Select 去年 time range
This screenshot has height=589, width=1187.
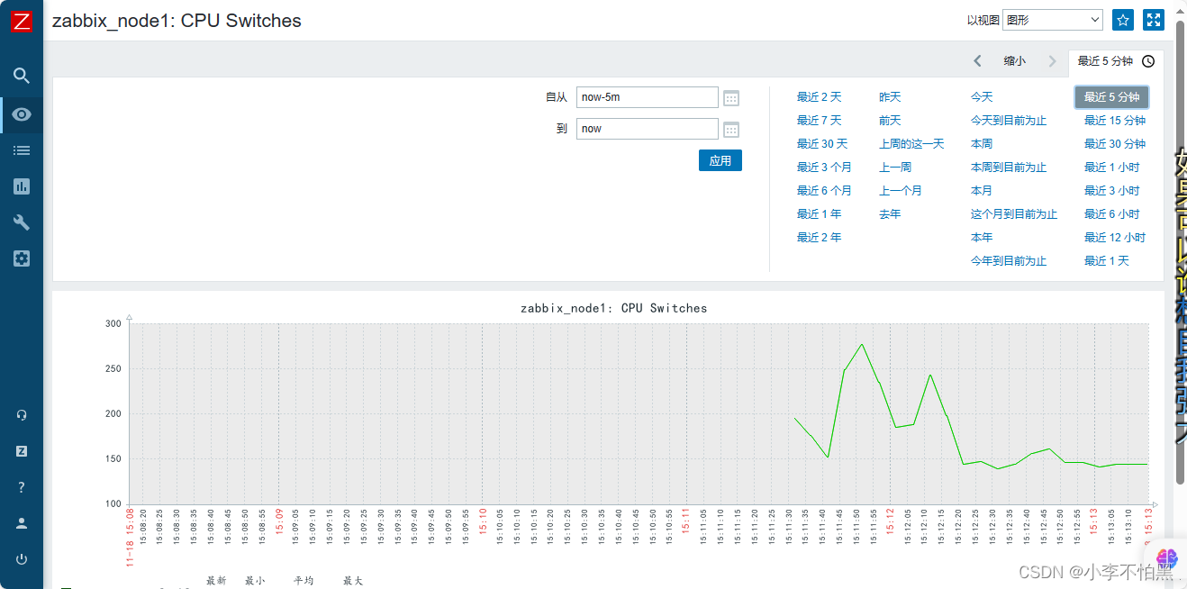tap(890, 214)
